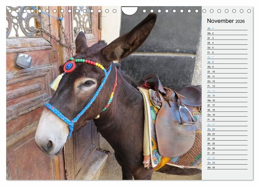Select the Sa 7 calendar row
The height and width of the screenshot is (186, 259).
227,57
